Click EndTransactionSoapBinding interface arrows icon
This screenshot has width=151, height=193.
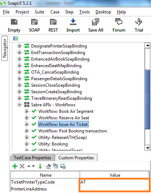point(27,53)
